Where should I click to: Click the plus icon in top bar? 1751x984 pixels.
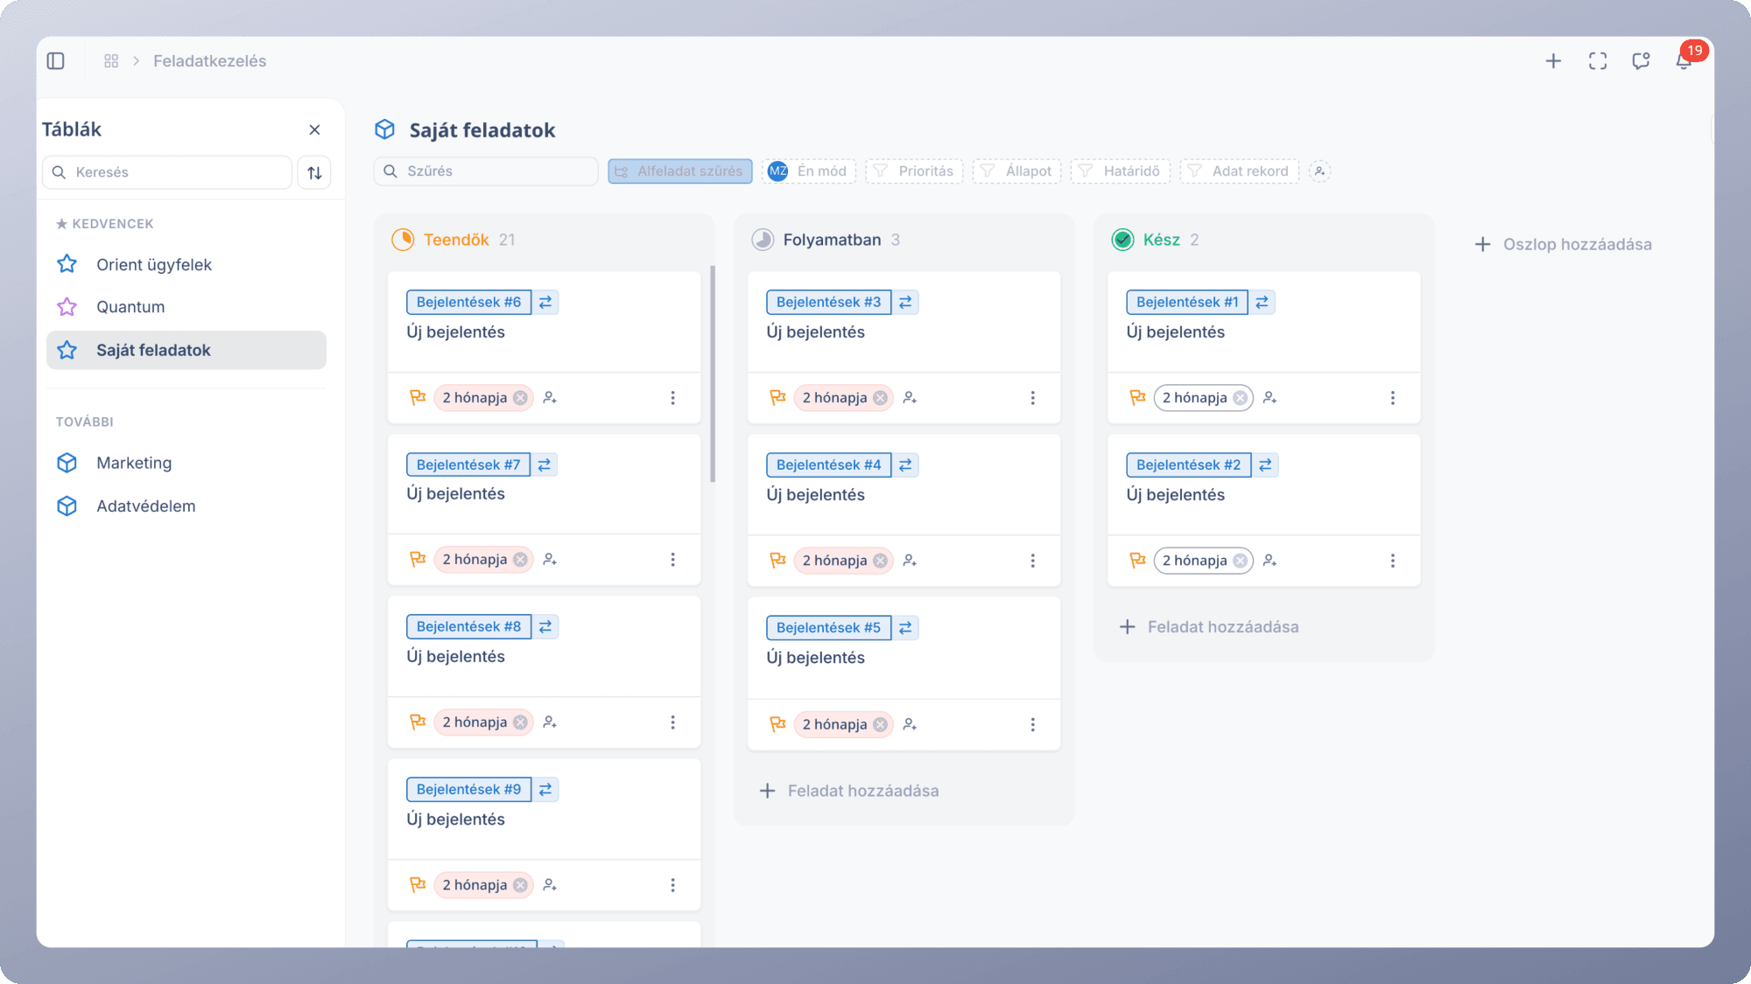(x=1553, y=61)
